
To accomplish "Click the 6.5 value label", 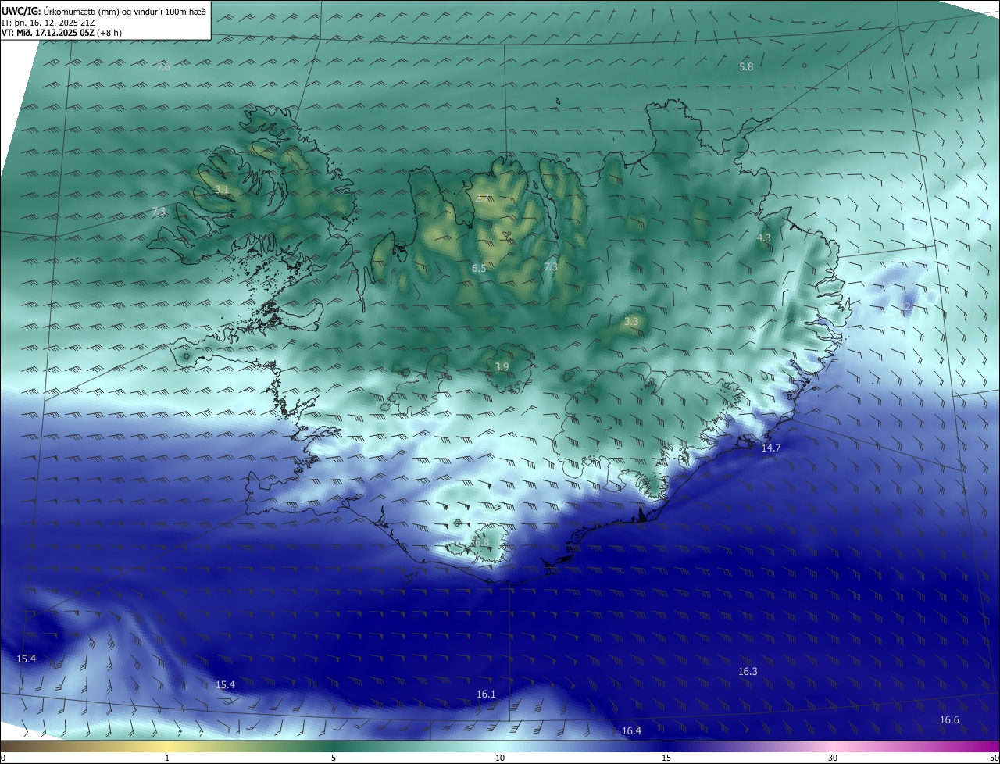I will (x=479, y=269).
